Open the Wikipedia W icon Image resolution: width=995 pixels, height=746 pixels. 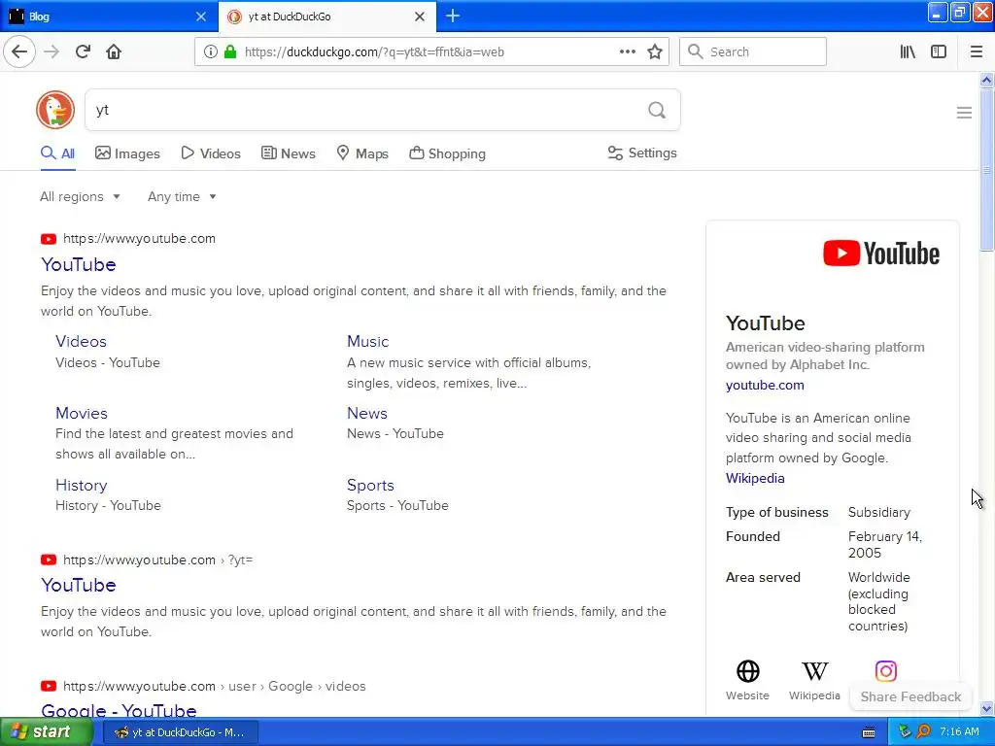coord(815,671)
